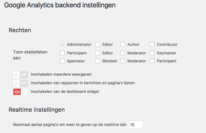Disable the dashboard widget toggle

tap(20, 92)
